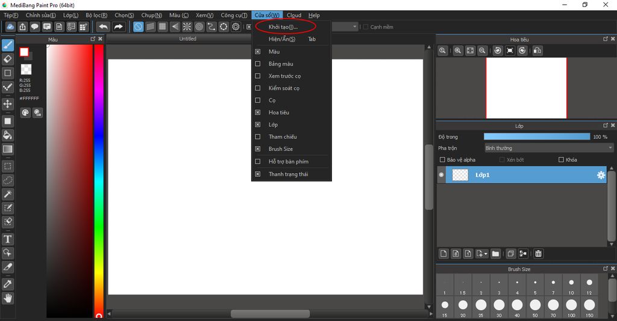This screenshot has width=617, height=321.
Task: Close the Màu color panel
Action: [x=100, y=39]
